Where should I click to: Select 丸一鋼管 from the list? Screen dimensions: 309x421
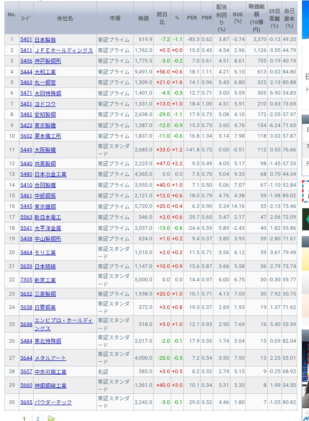[x=45, y=82]
